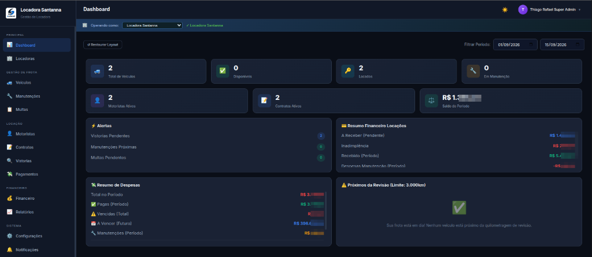Open Vistorias sidebar link

36,161
